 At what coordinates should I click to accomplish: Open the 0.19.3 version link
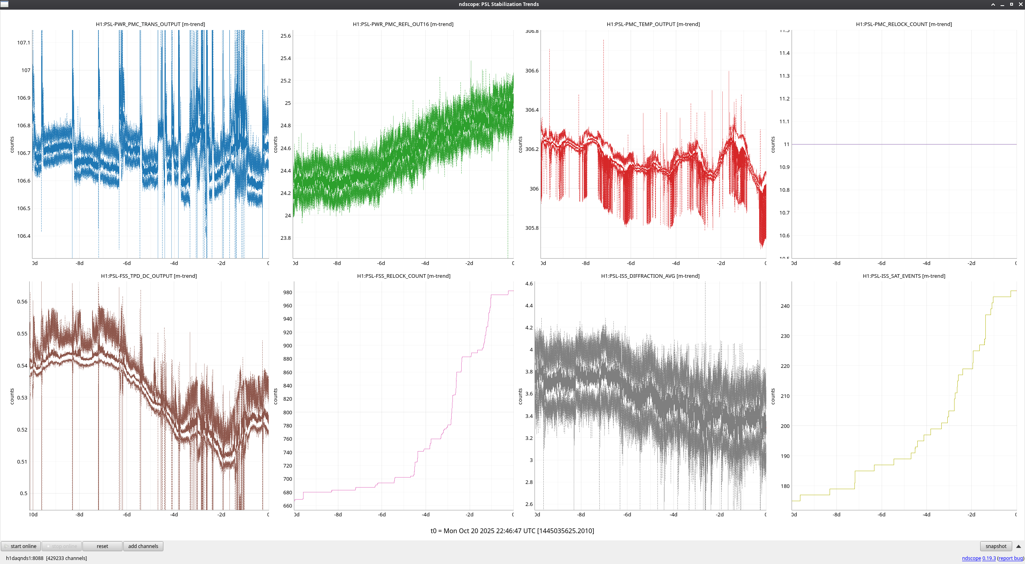click(989, 558)
